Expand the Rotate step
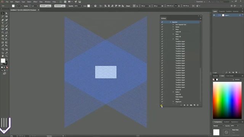This screenshot has width=244, height=137. pyautogui.click(x=173, y=27)
